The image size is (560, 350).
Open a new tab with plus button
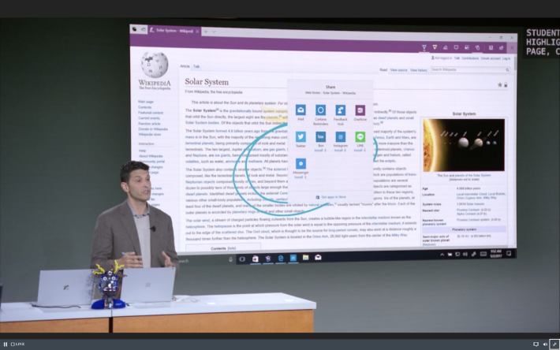pyautogui.click(x=206, y=32)
